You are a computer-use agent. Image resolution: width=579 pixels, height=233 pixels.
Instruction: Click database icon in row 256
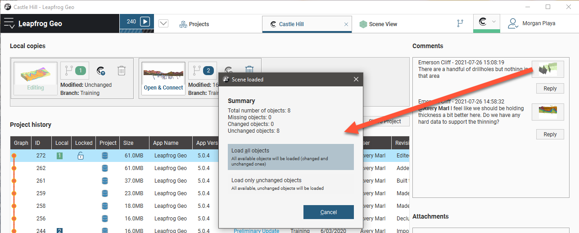click(x=105, y=219)
